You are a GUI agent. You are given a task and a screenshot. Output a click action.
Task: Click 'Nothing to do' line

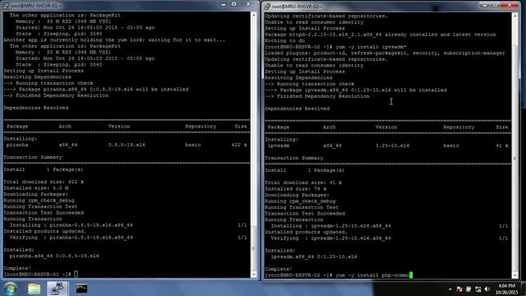284,40
